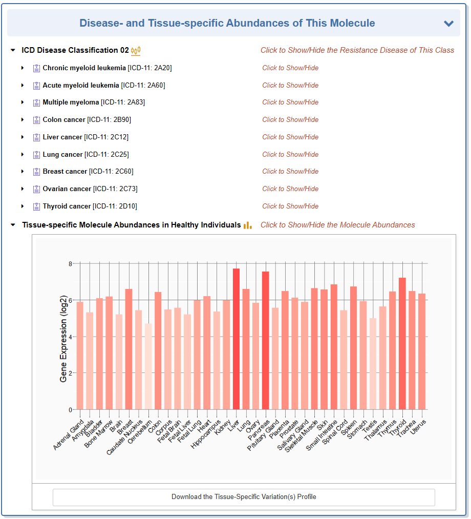Click the bar chart icon beside Tissue-specific Molecule Abundances
Viewport: 471px width, 519px height.
(x=247, y=225)
